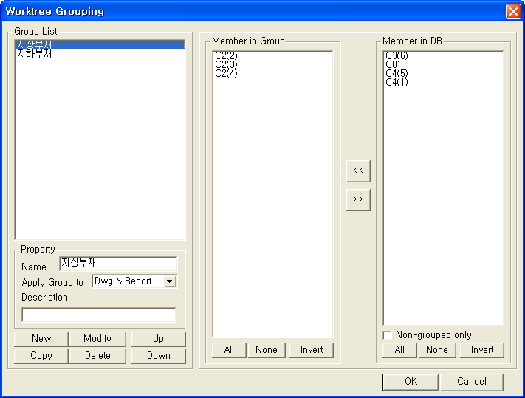Click in the Name input field

[x=118, y=264]
